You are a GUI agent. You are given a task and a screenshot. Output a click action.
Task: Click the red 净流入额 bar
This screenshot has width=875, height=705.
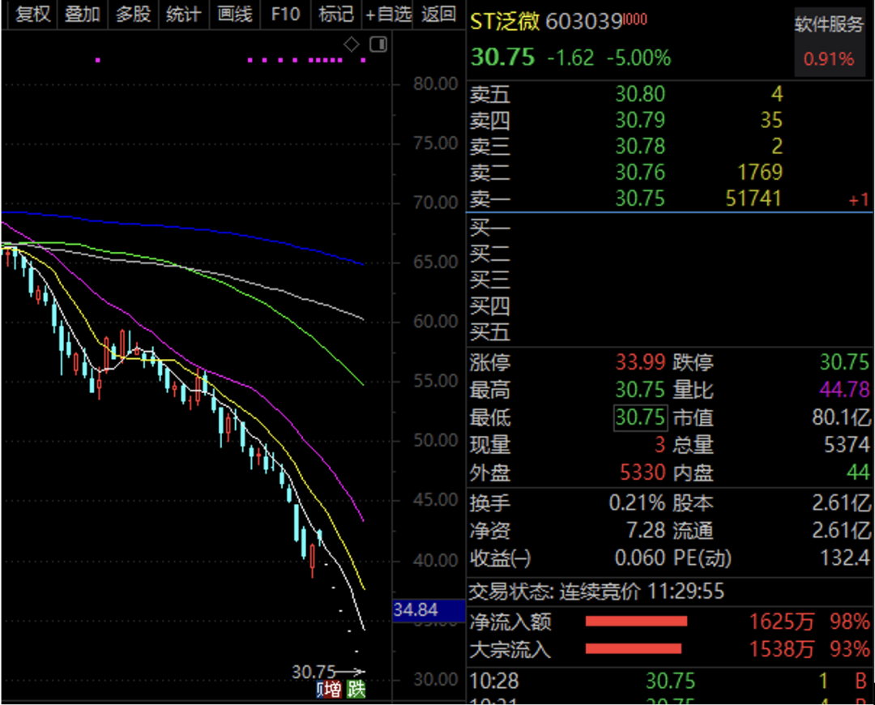click(636, 622)
